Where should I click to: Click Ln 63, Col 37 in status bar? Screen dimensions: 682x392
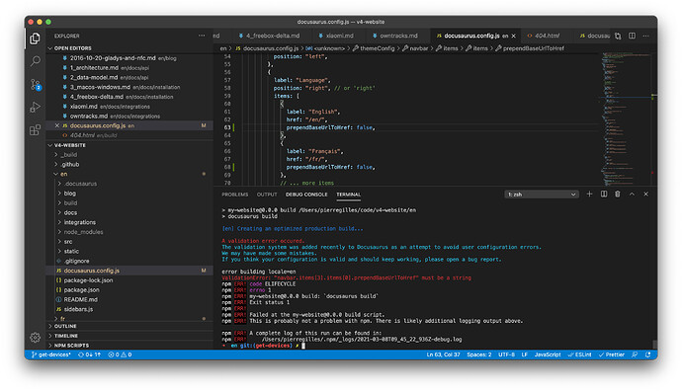pyautogui.click(x=443, y=354)
